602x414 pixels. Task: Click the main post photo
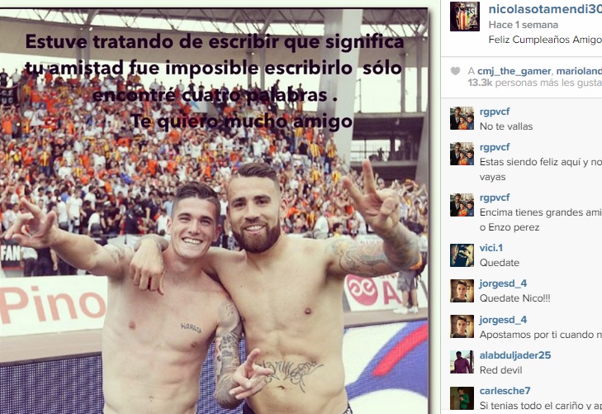pyautogui.click(x=214, y=211)
